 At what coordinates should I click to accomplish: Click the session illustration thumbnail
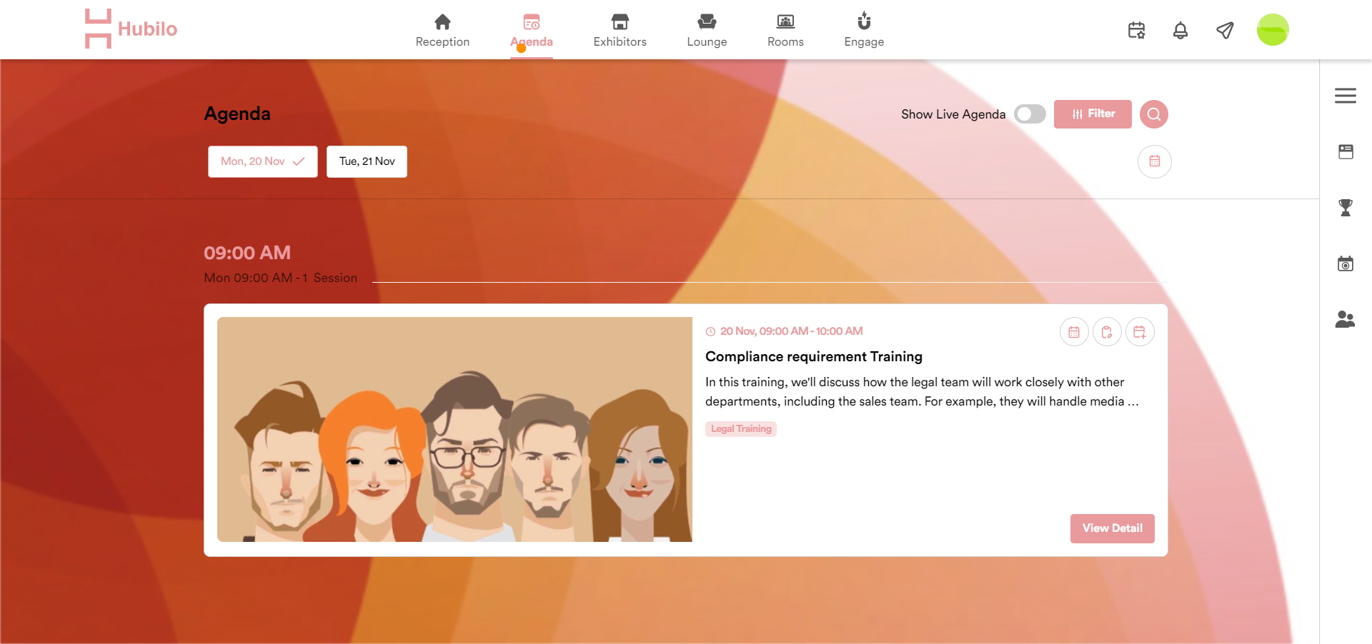(x=454, y=429)
